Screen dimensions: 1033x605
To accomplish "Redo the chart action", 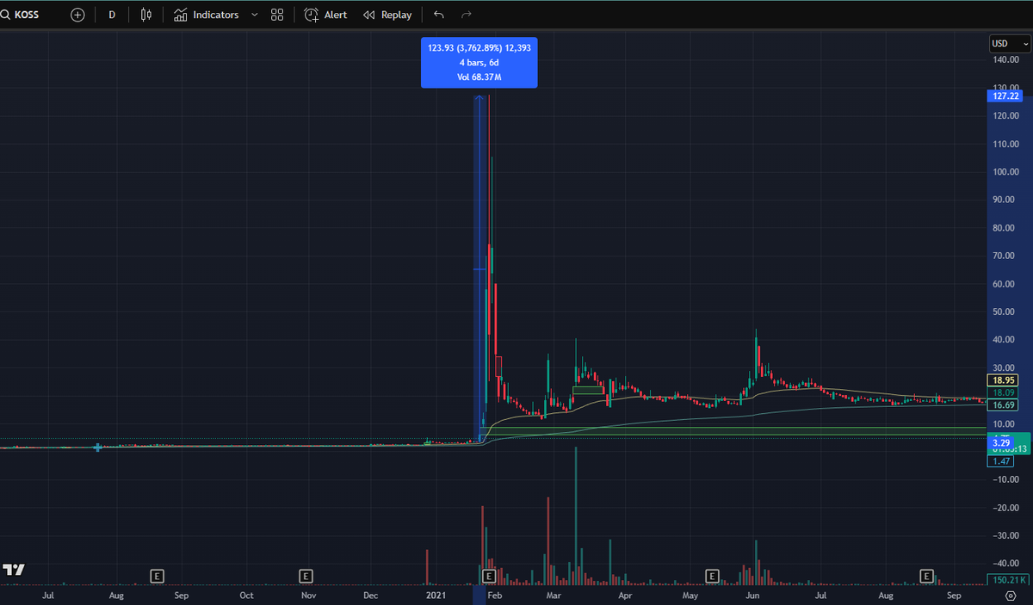I will pos(467,15).
